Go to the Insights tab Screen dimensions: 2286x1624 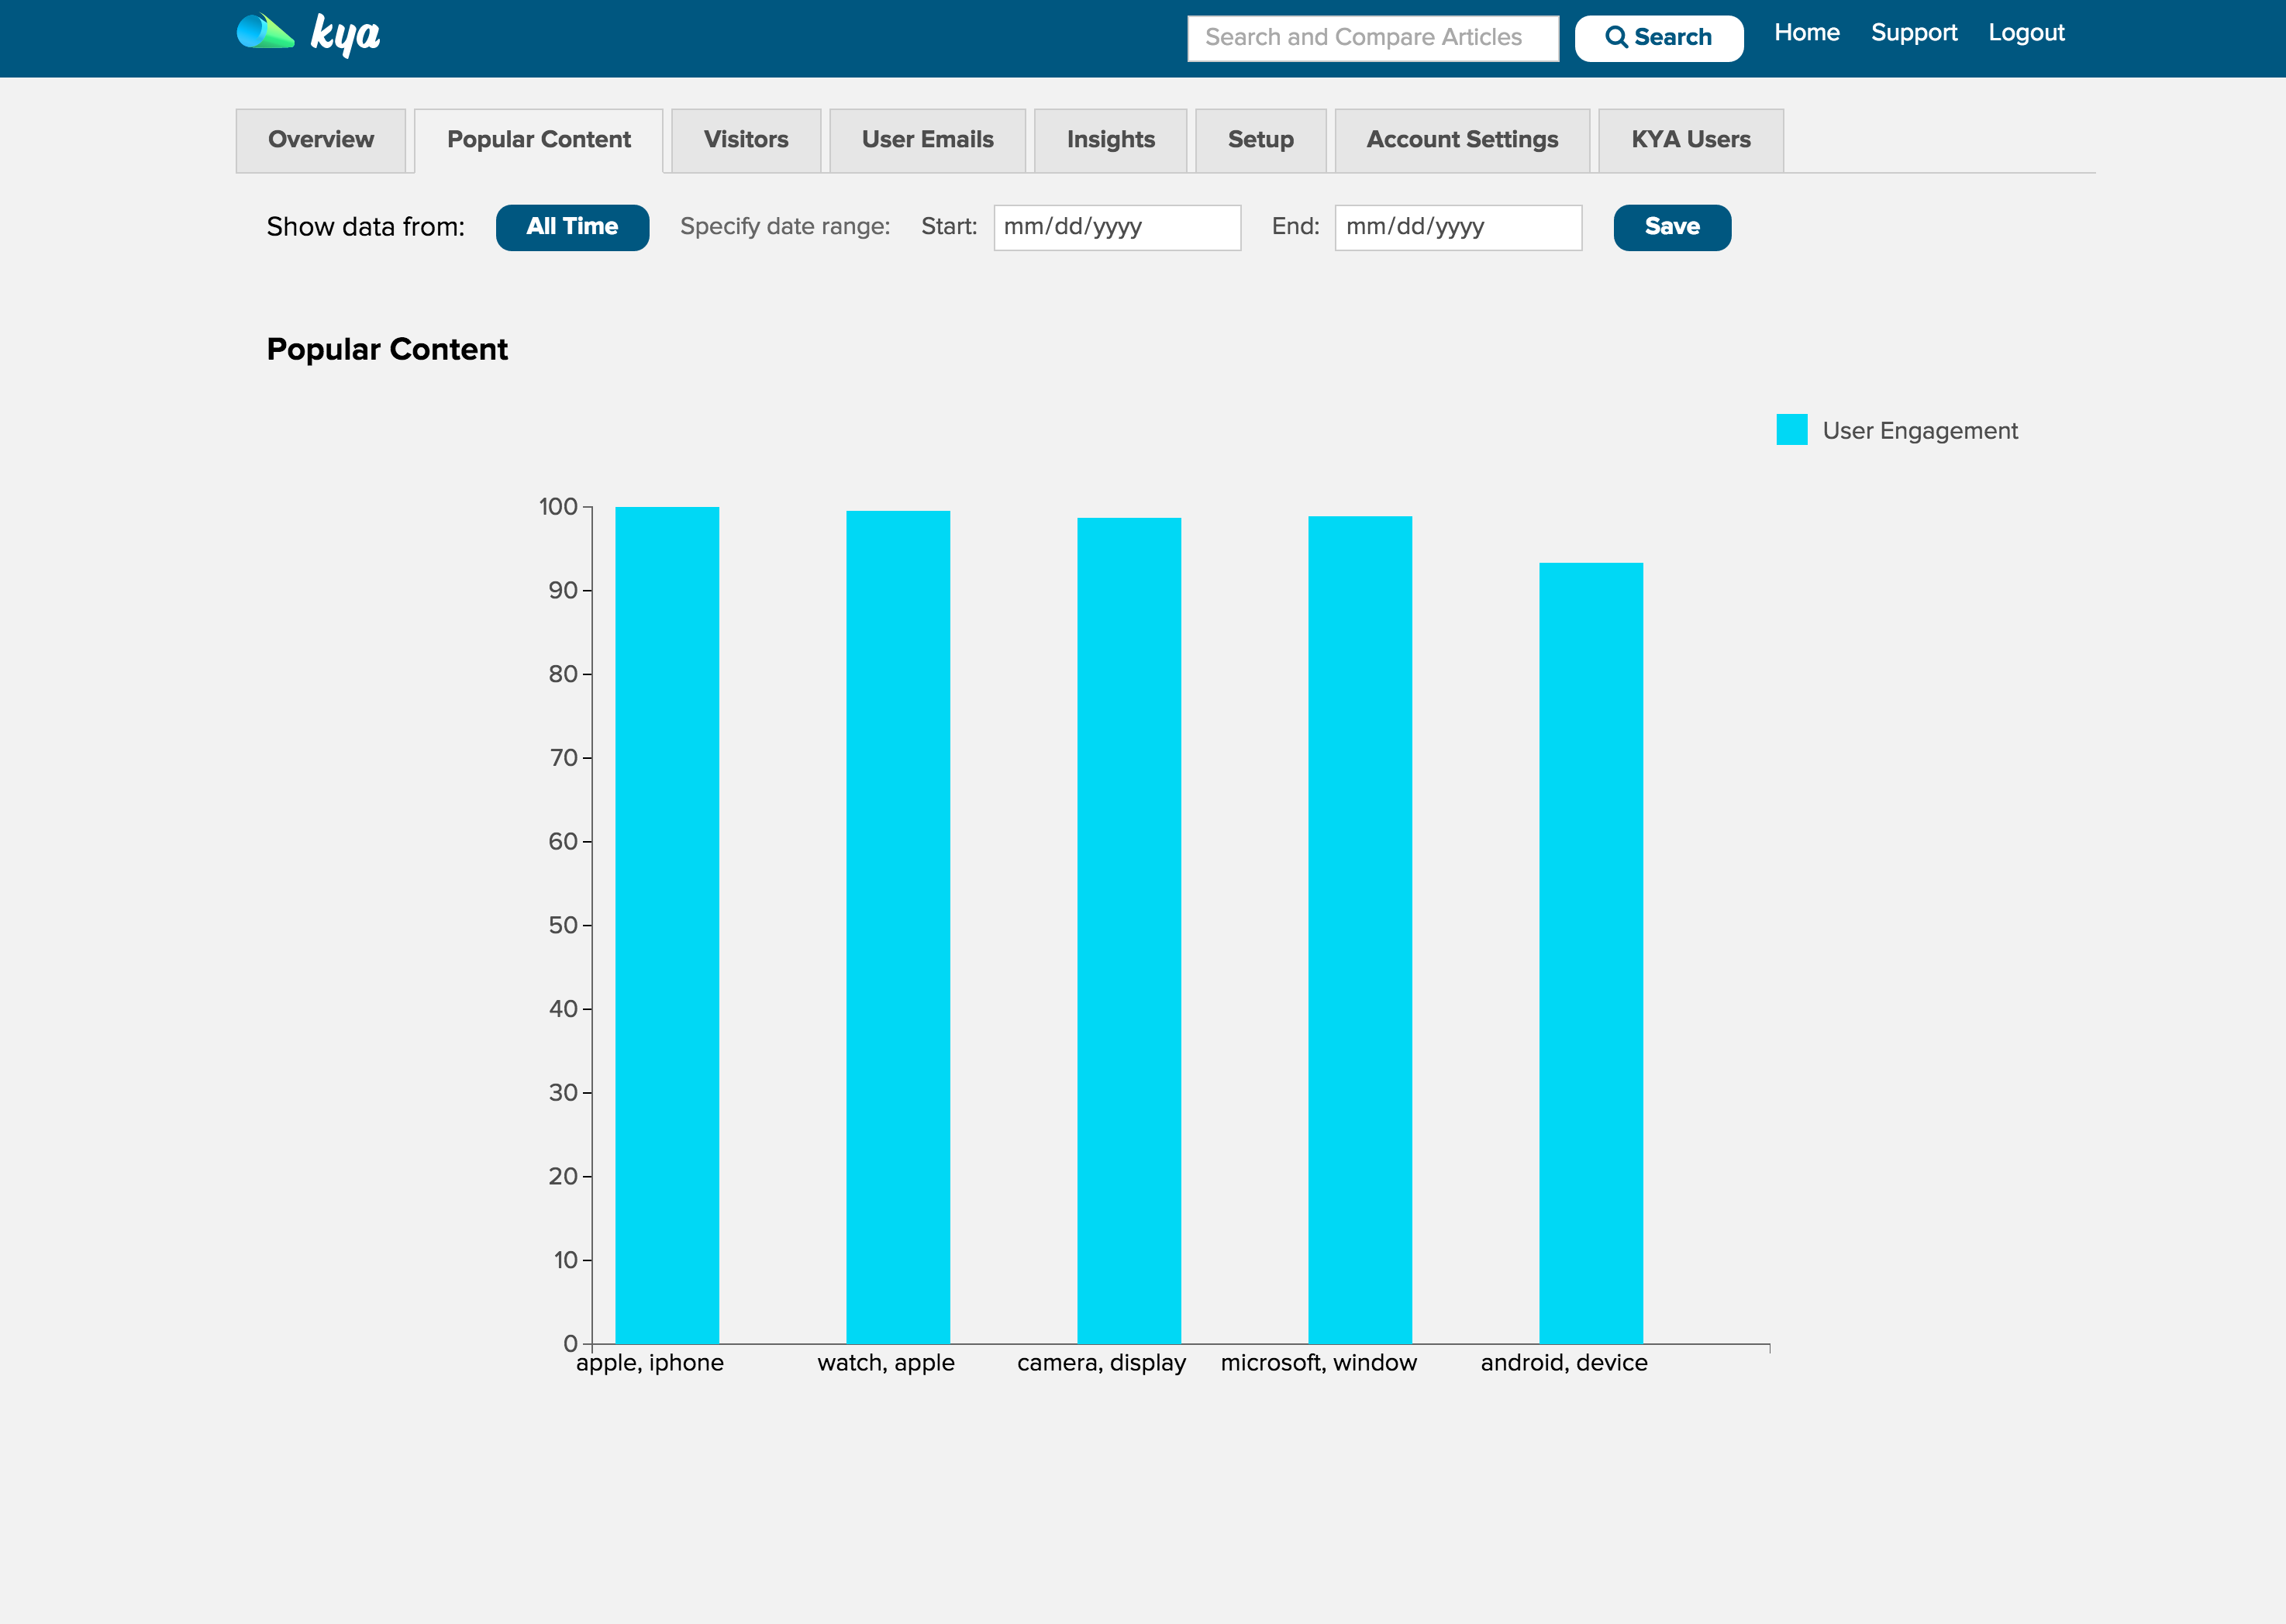(x=1110, y=140)
